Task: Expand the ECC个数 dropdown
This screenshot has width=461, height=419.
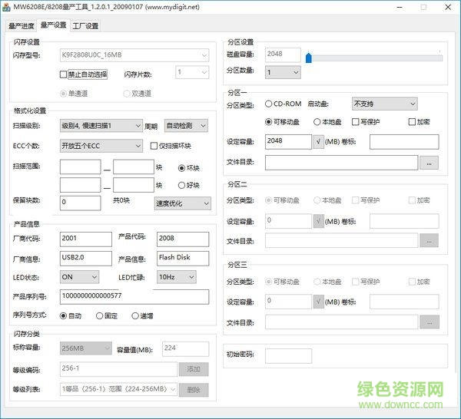Action: [x=101, y=146]
